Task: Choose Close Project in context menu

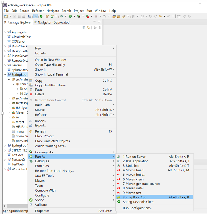Action: (x=72, y=136)
